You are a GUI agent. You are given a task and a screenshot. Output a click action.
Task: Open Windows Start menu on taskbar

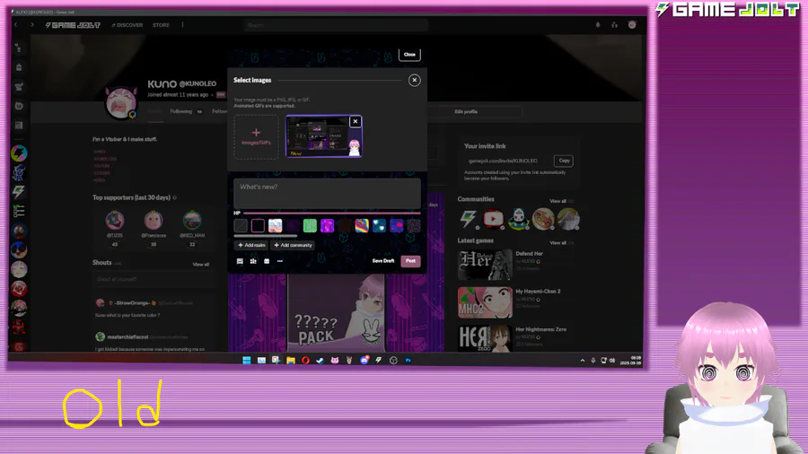pos(246,361)
